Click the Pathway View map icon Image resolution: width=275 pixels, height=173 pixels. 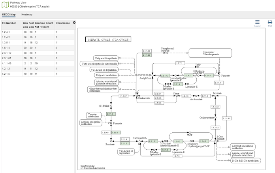point(5,5)
